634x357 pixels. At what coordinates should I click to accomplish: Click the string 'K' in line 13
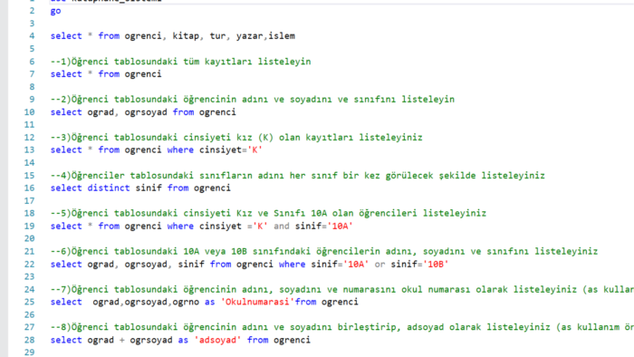255,150
